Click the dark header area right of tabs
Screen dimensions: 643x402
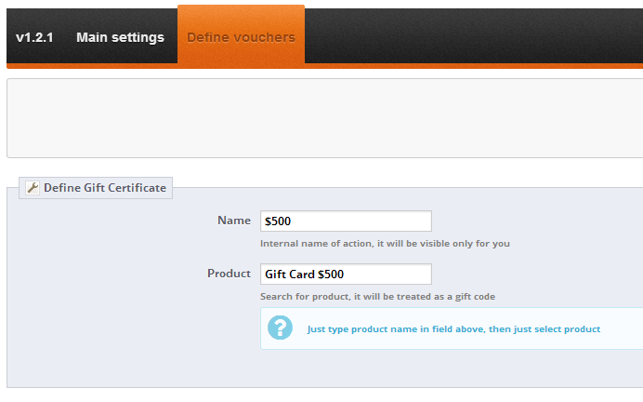coord(474,35)
